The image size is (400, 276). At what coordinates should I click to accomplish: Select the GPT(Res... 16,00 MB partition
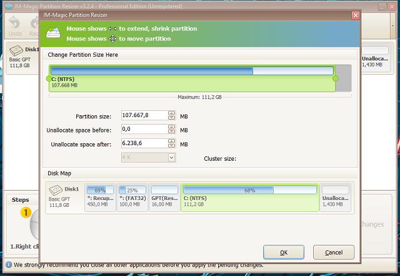click(x=164, y=197)
